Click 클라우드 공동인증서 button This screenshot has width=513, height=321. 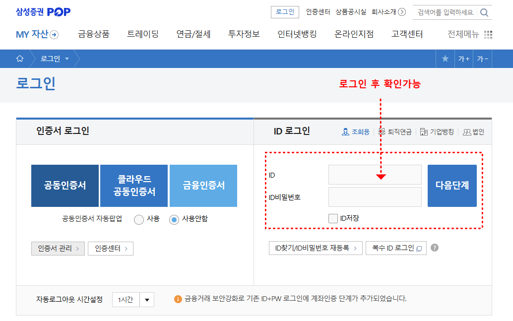(134, 186)
